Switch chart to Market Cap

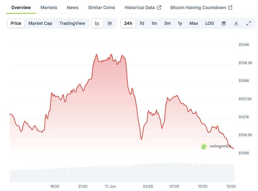click(x=40, y=23)
